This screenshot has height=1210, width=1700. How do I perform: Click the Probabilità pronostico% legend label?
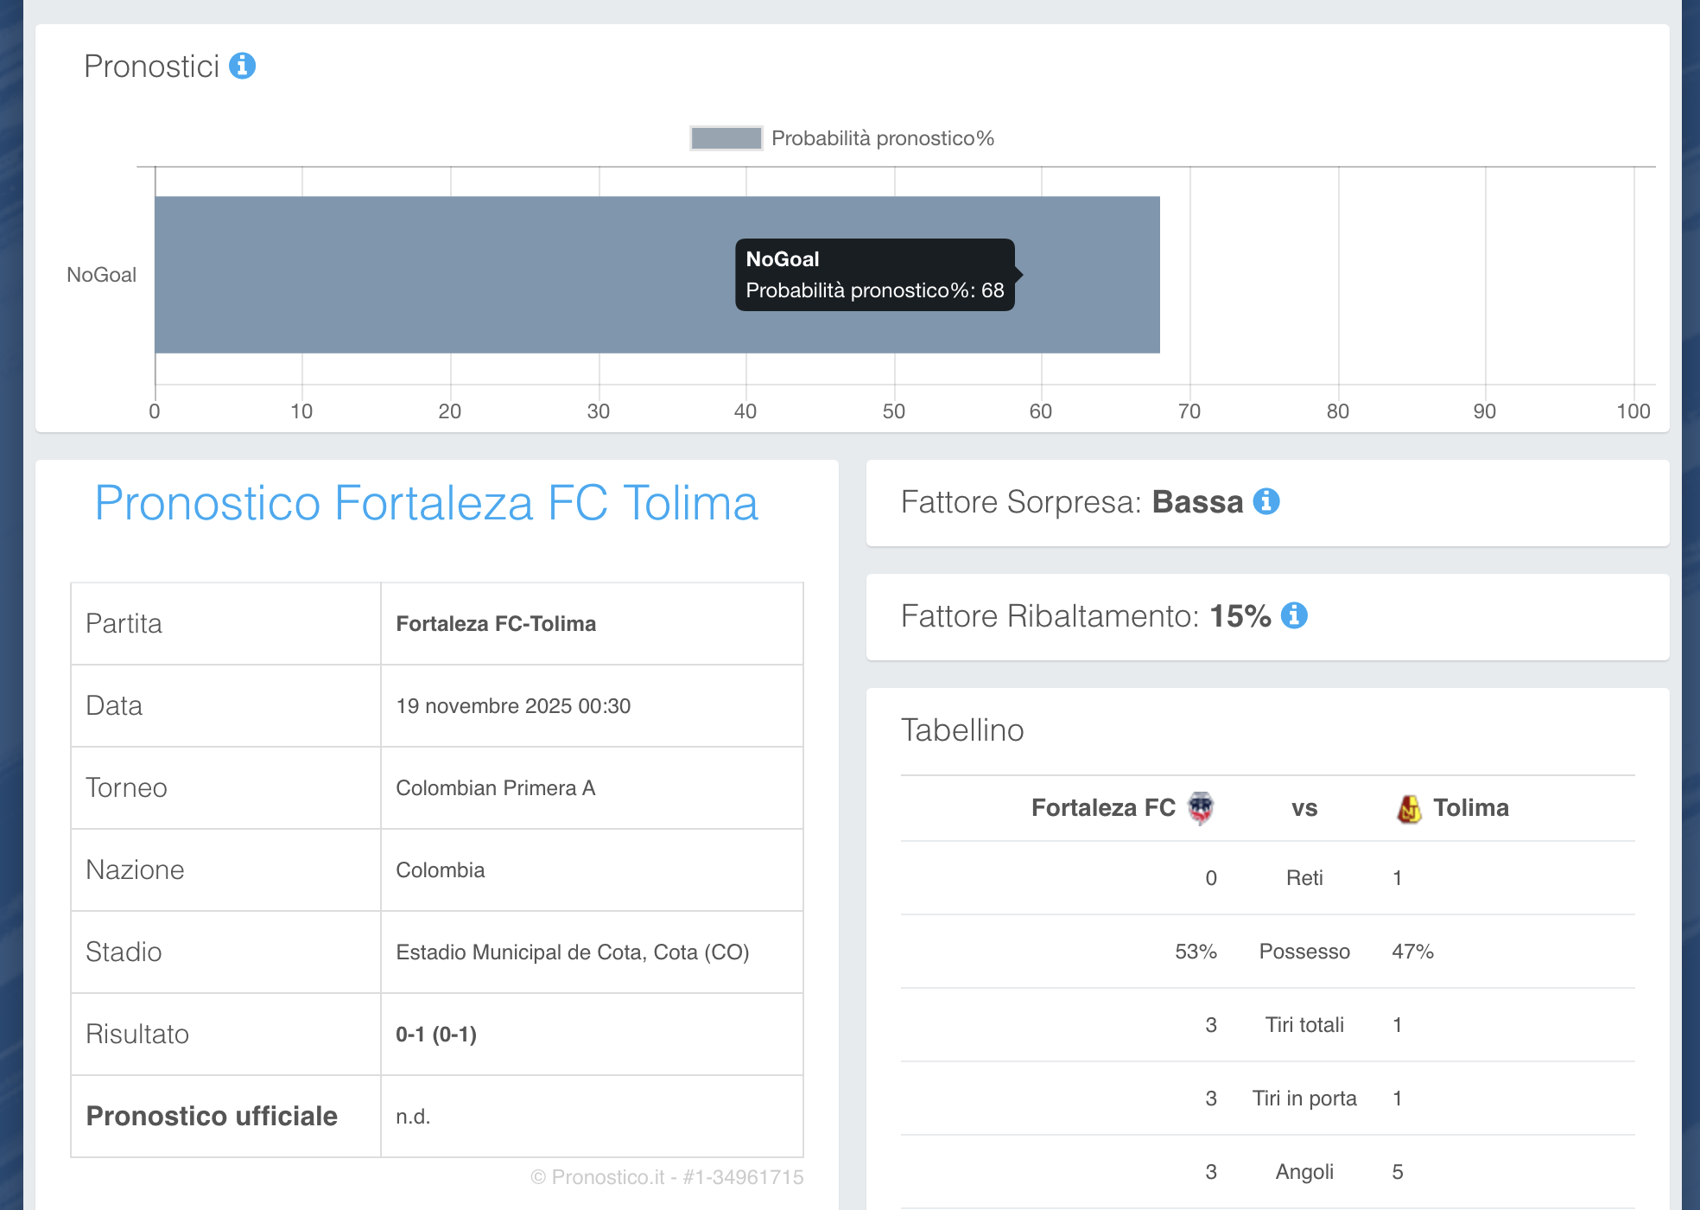click(x=882, y=138)
